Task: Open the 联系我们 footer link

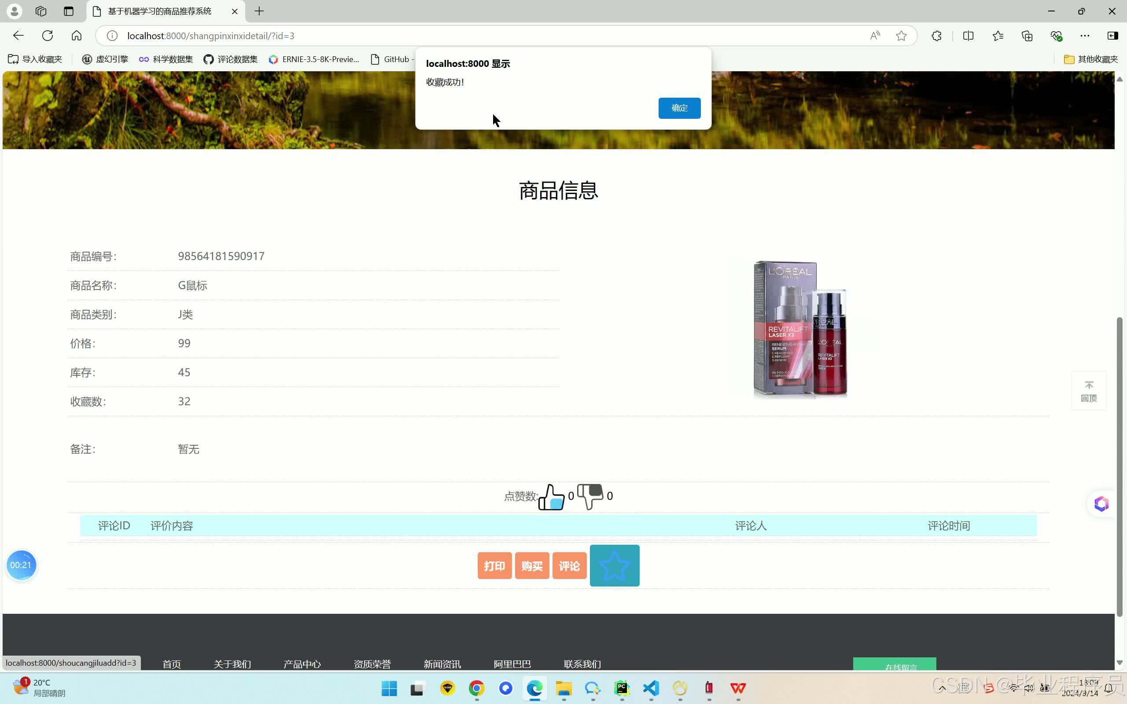Action: pos(582,664)
